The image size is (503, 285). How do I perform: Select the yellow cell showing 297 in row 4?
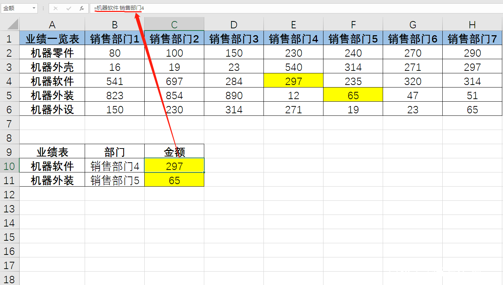click(x=293, y=80)
